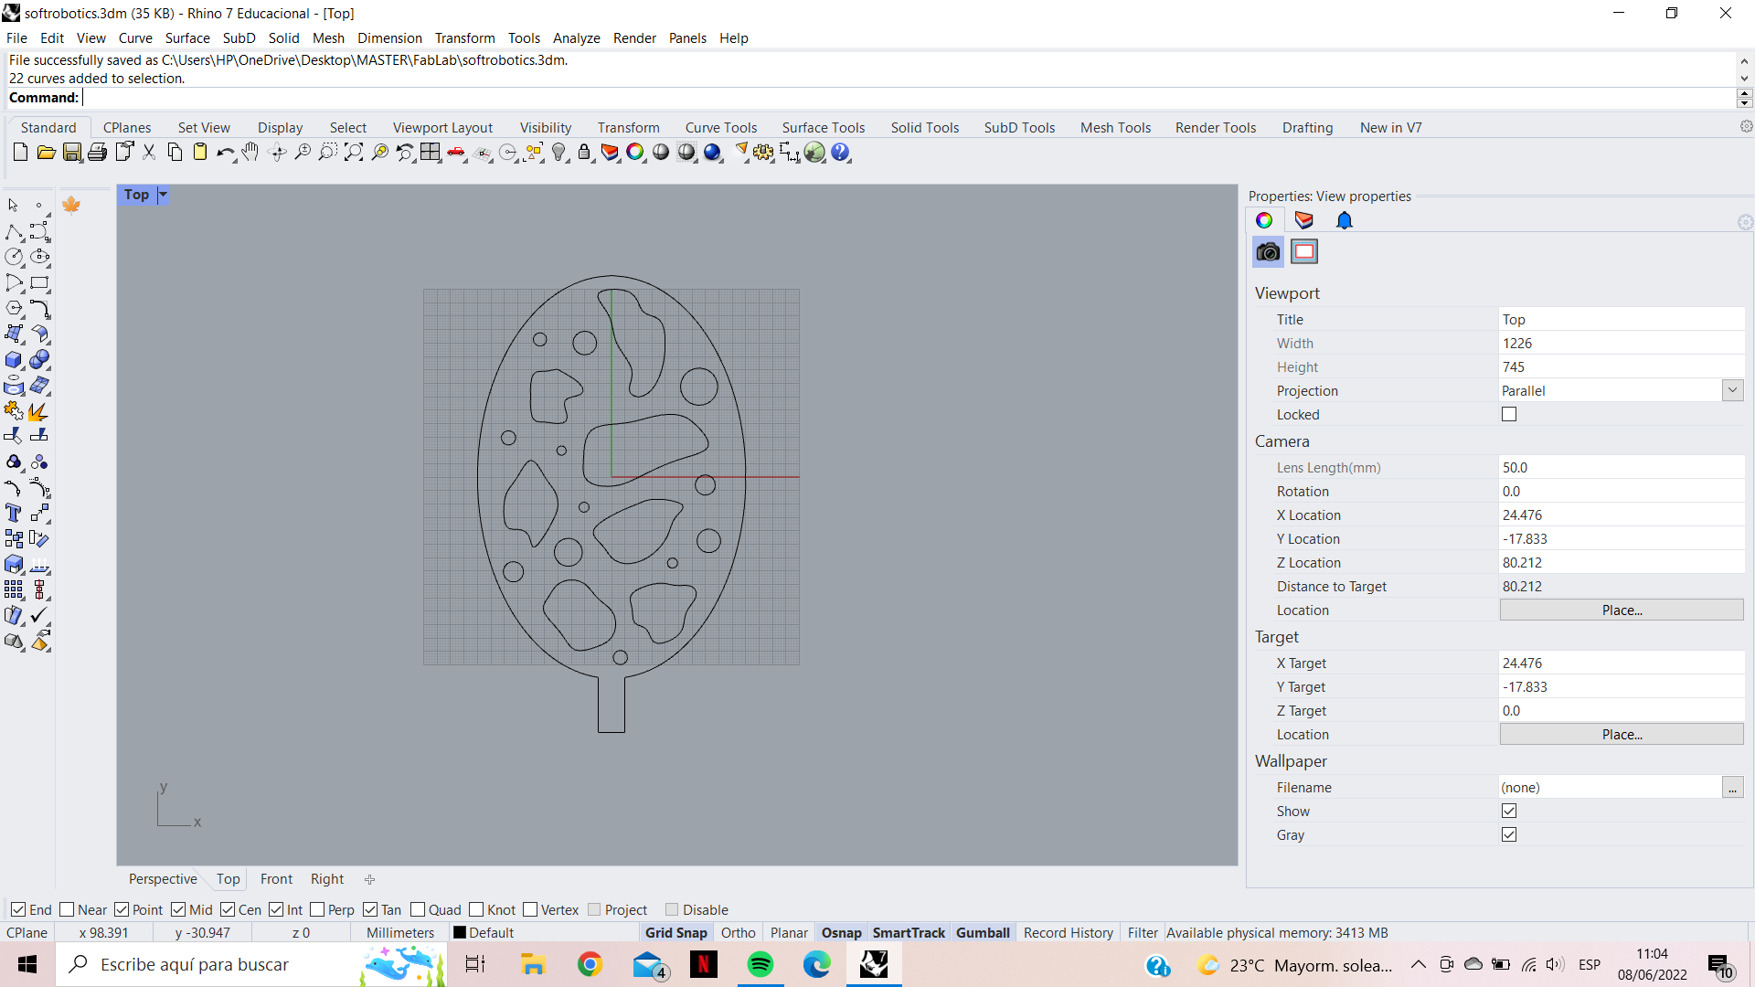
Task: Click the blue question mark Help icon
Action: pos(841,153)
